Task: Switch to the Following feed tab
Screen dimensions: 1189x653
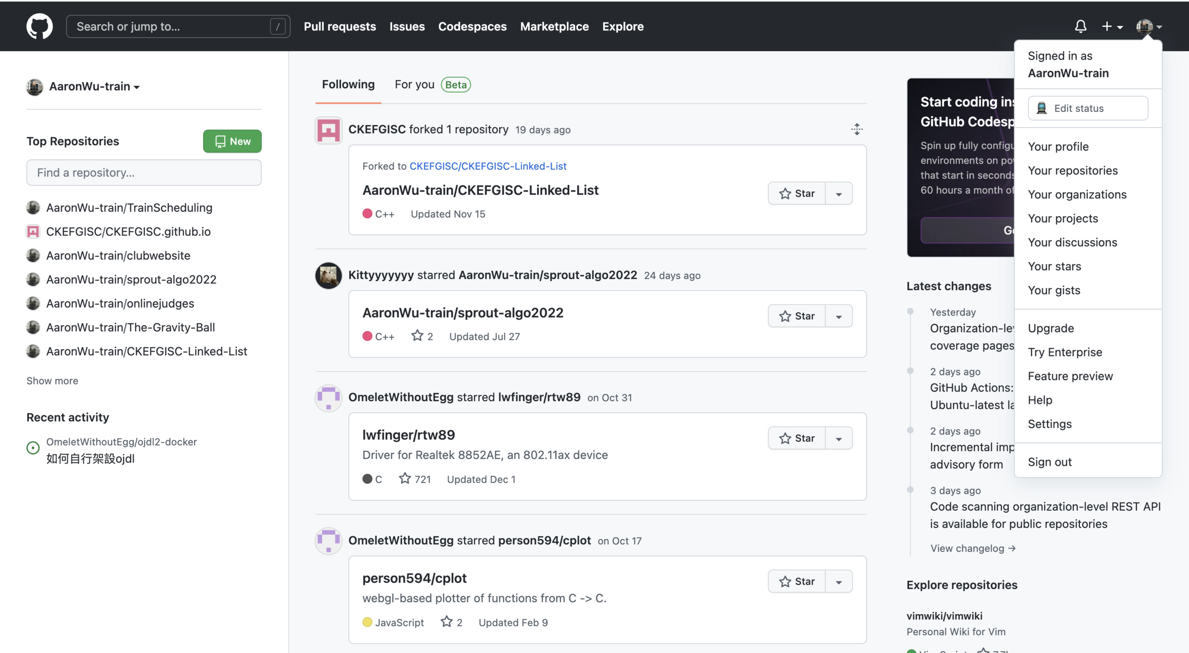Action: click(348, 85)
